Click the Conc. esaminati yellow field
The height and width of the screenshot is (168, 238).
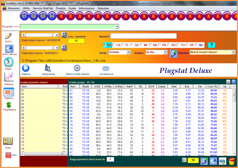76,41
